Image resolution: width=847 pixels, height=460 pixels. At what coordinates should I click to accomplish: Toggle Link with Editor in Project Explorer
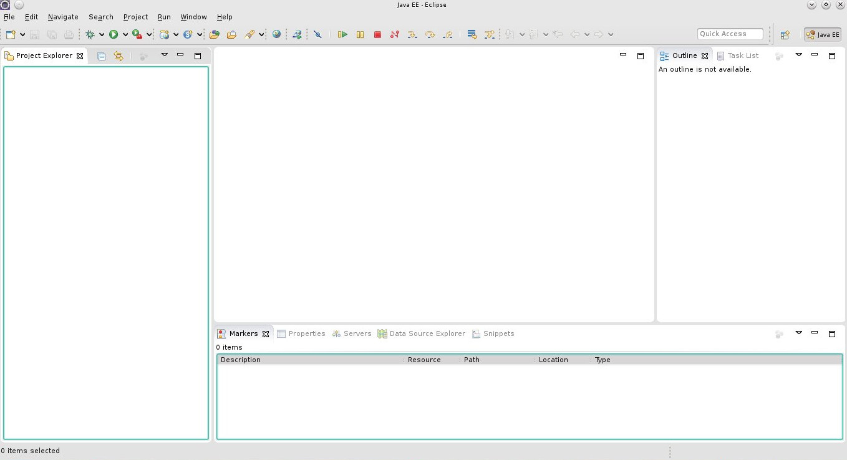click(x=119, y=56)
